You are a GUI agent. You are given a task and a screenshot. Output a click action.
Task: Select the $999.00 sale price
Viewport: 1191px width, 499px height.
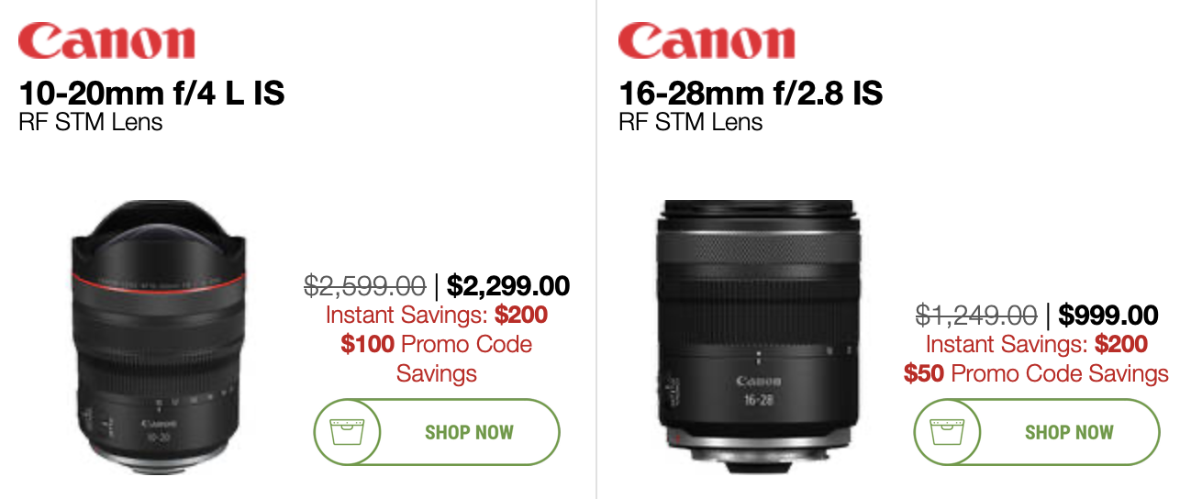coord(1108,315)
